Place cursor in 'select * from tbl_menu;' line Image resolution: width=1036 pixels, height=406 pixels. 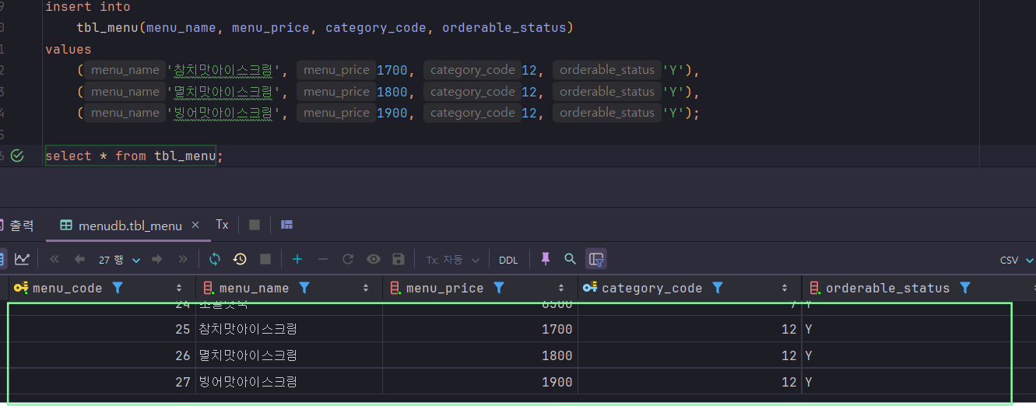coord(134,156)
